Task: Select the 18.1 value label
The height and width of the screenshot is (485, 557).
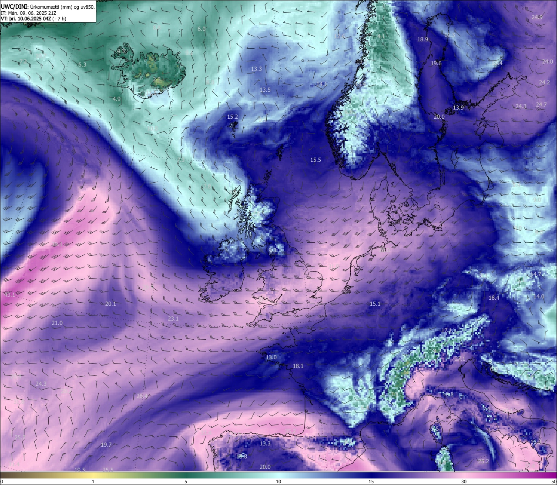Action: [x=298, y=366]
